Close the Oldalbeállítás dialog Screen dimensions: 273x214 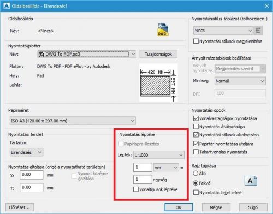266,6
